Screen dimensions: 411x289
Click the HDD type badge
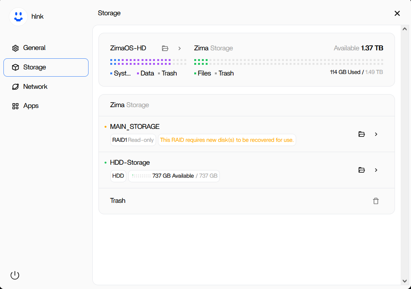point(118,176)
